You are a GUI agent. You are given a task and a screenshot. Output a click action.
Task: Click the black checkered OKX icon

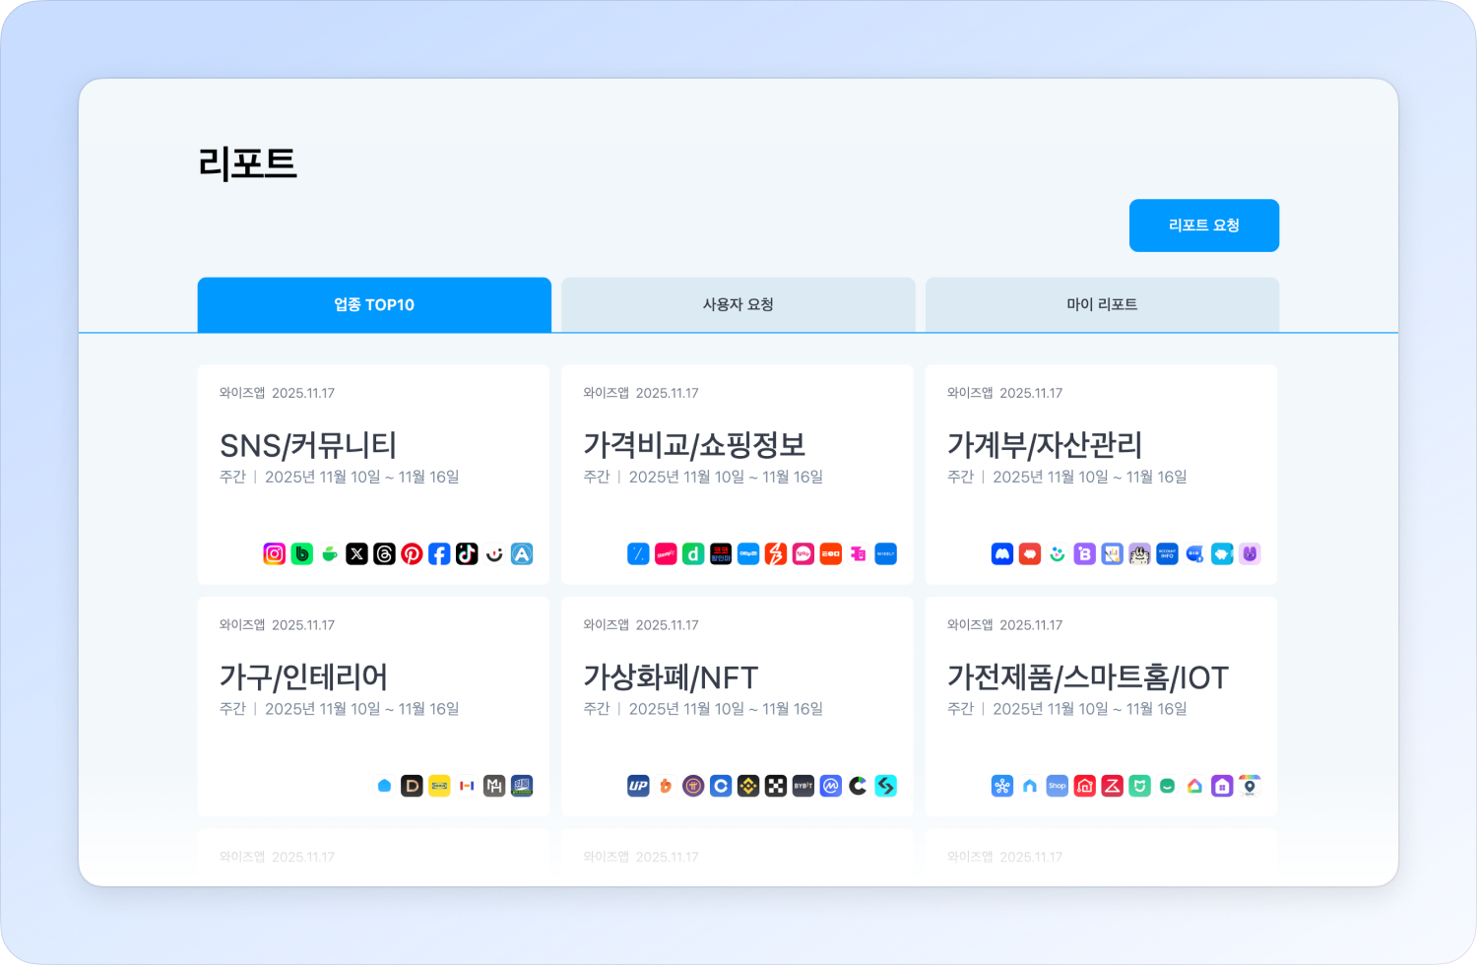(776, 786)
